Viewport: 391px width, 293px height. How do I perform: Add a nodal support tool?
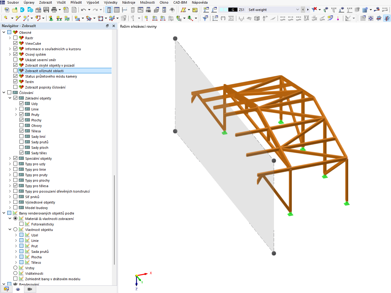51,18
